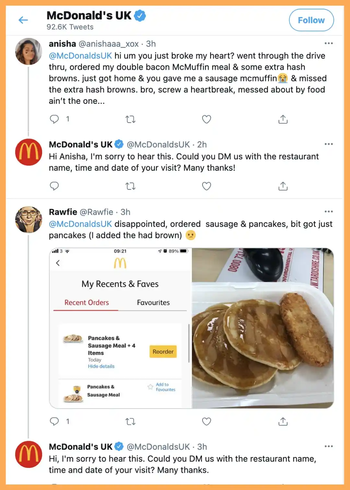This screenshot has height=490, width=350.
Task: Like McDonald's reply asking for a DM
Action: [206, 186]
